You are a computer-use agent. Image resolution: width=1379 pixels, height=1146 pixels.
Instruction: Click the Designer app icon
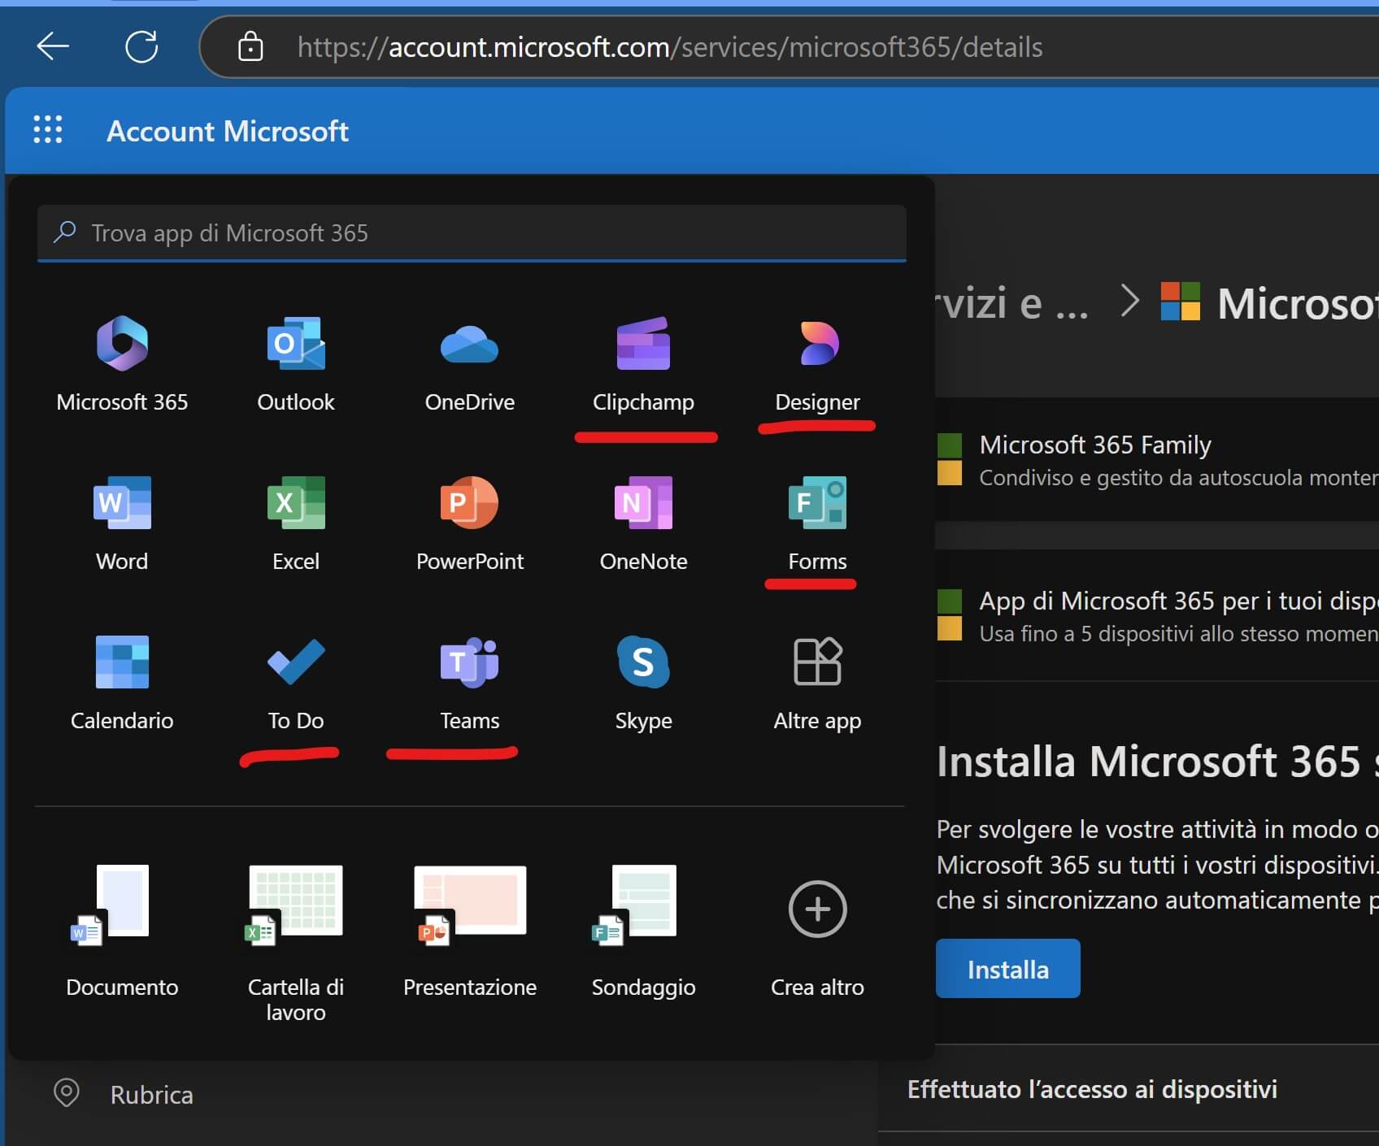[817, 344]
